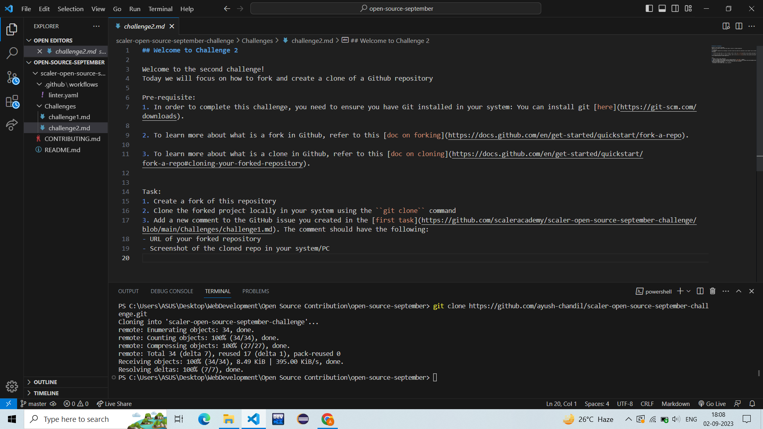This screenshot has width=763, height=429.
Task: Toggle the Primary Side Bar visibility
Action: point(649,8)
